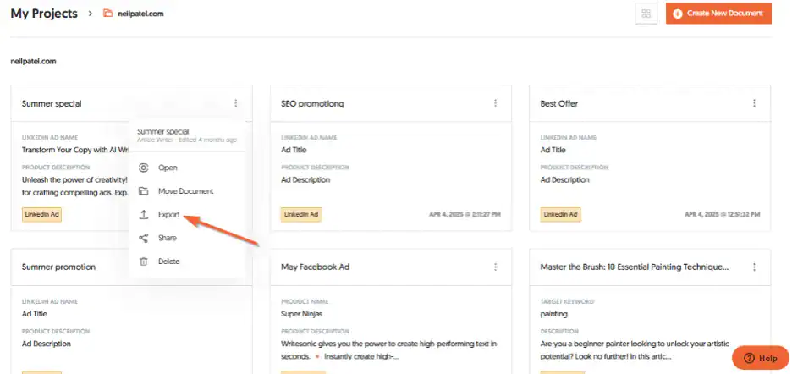This screenshot has height=374, width=792.
Task: Click Delete in the context menu
Action: click(169, 261)
